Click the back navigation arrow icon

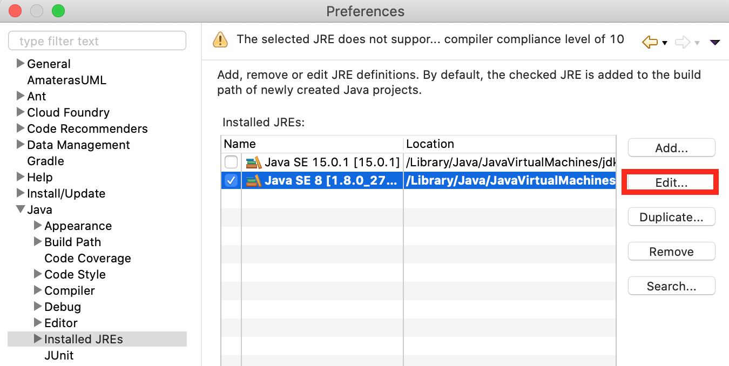click(650, 42)
